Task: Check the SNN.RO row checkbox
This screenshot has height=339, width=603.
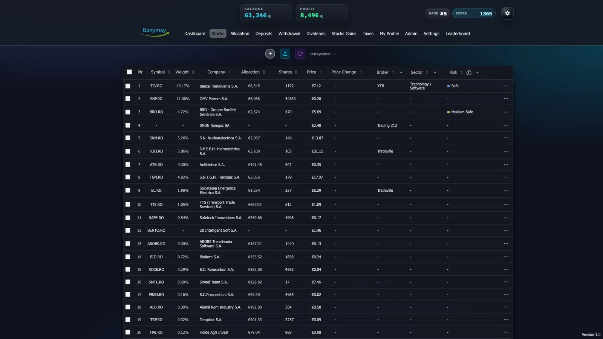Action: (128, 138)
